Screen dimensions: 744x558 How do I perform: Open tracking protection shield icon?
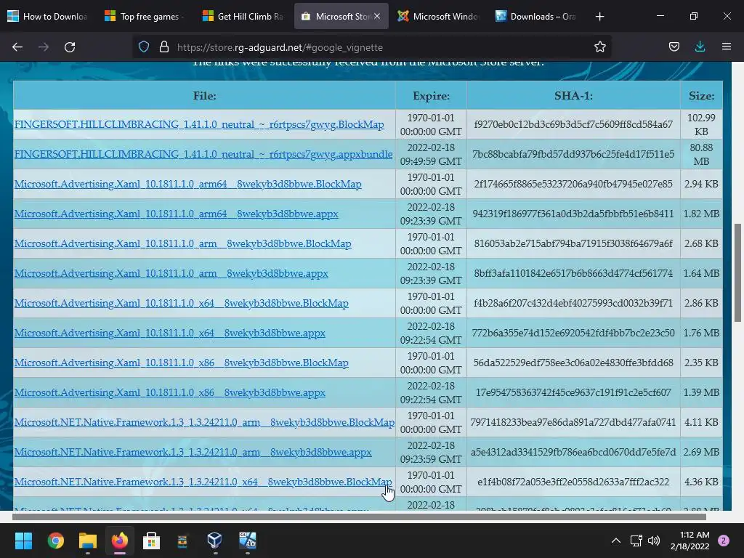coord(144,47)
